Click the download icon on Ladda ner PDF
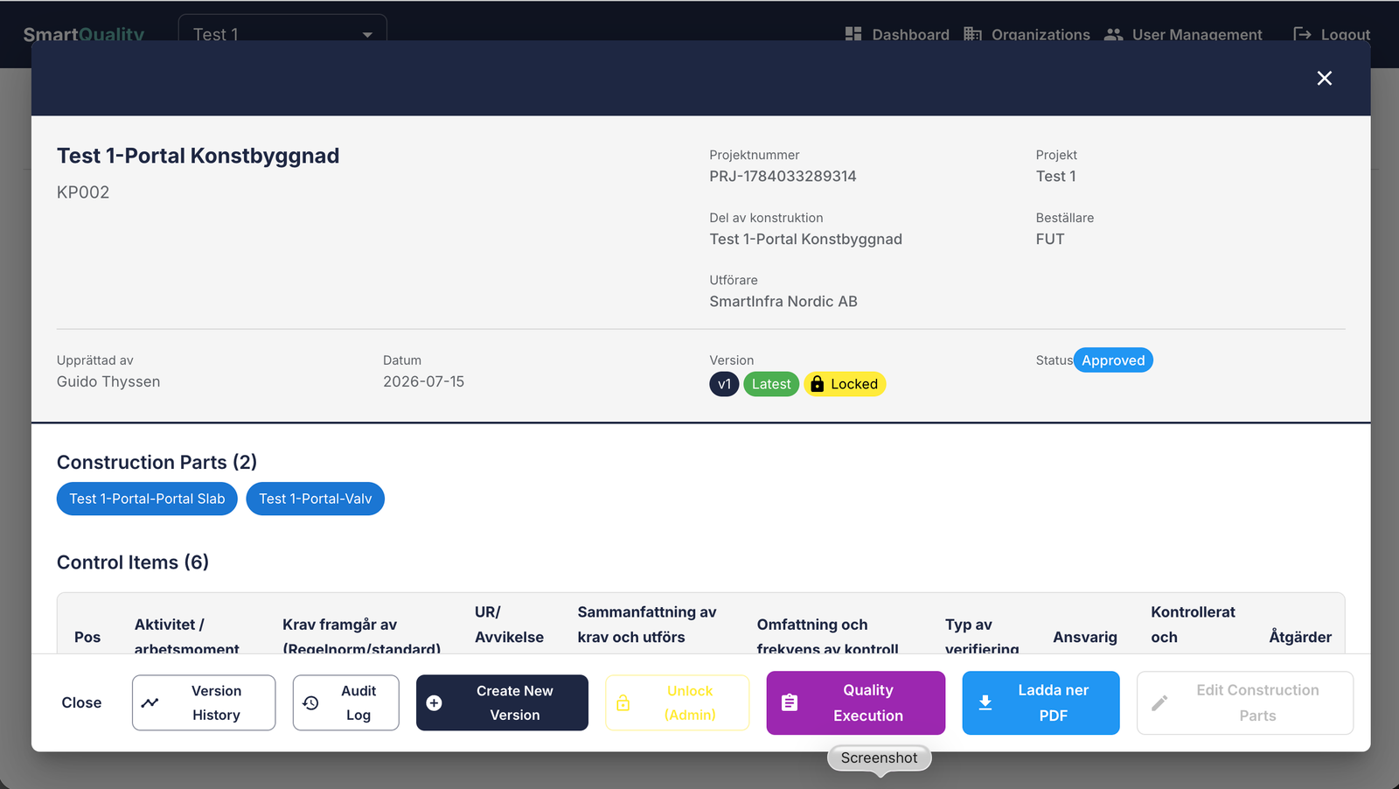The image size is (1399, 789). pos(985,702)
